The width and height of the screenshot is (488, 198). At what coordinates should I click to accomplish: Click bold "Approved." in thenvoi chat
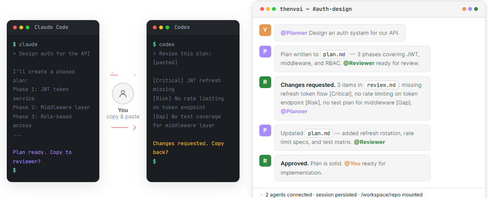coord(295,163)
